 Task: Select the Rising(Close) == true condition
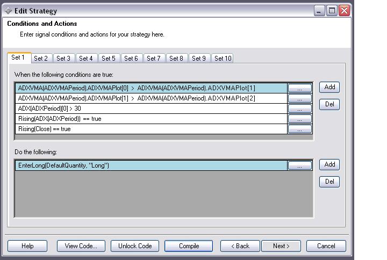tap(151, 129)
